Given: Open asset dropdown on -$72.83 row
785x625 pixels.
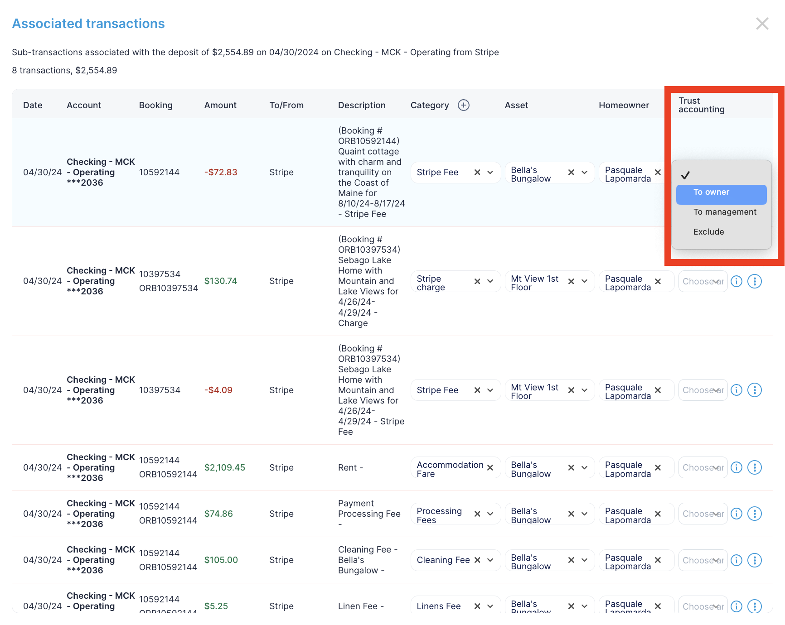Looking at the screenshot, I should click(x=585, y=173).
